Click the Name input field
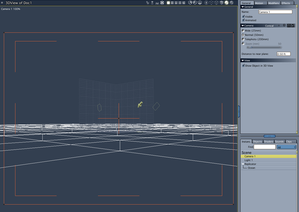The width and height of the screenshot is (299, 212). 275,12
